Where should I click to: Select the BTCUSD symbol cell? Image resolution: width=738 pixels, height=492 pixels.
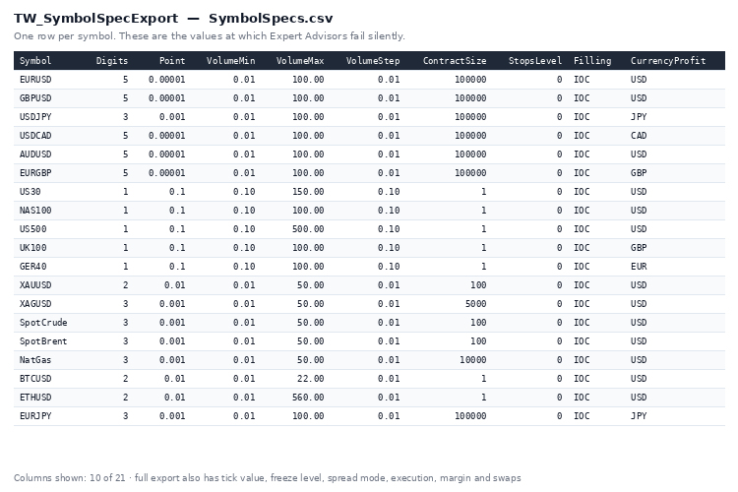tap(35, 379)
